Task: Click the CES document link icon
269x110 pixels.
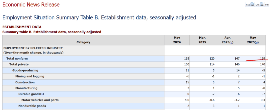Action: pos(252,5)
